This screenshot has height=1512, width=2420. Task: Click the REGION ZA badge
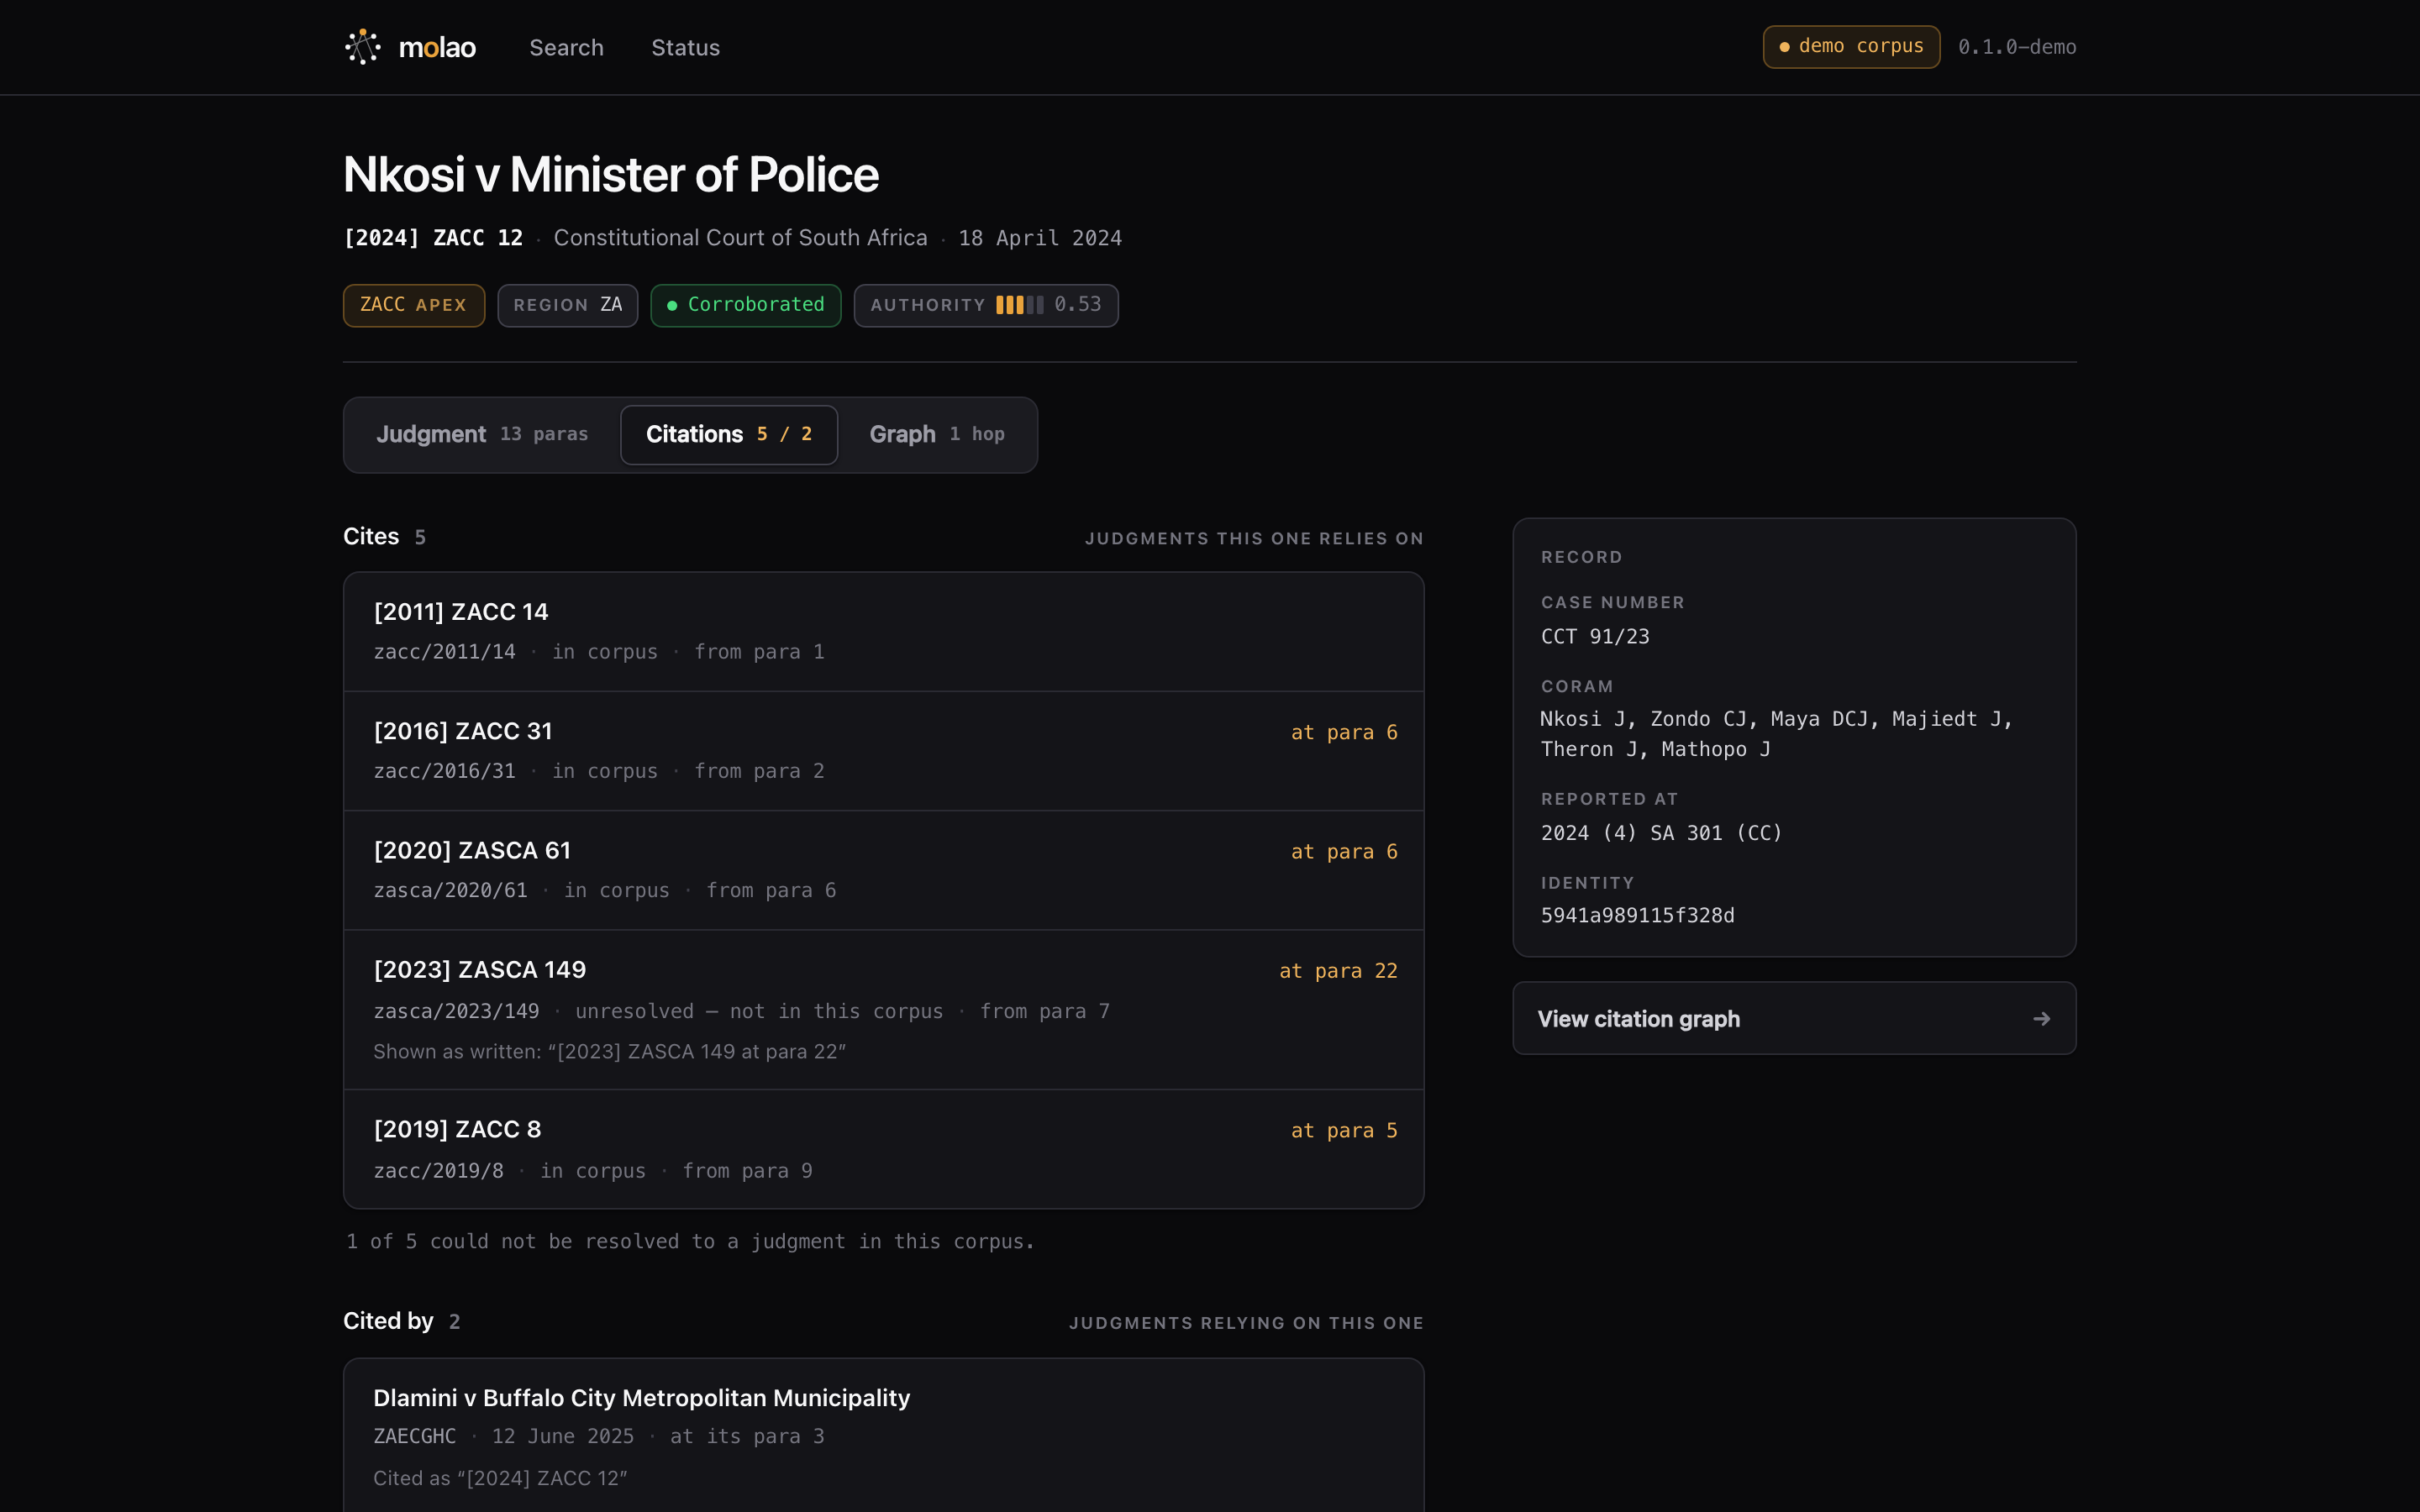(567, 305)
